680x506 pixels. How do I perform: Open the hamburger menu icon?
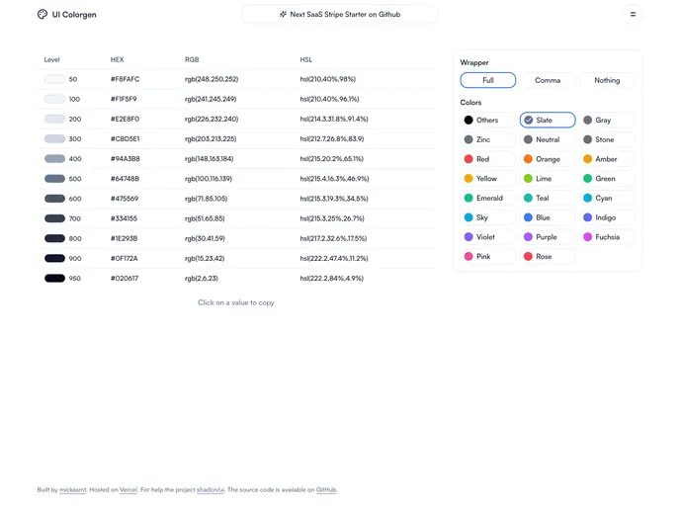pyautogui.click(x=633, y=15)
